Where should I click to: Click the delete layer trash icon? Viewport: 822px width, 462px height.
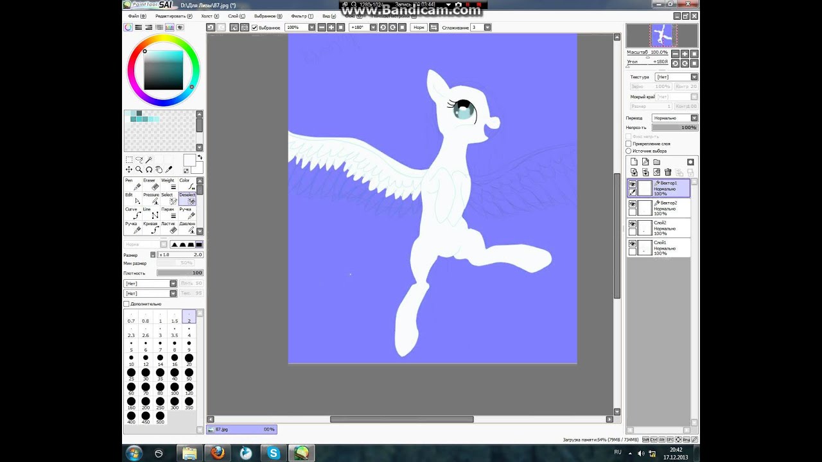668,172
